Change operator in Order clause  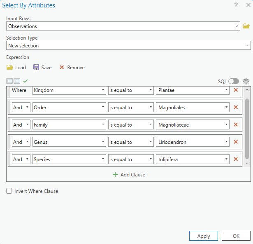(131, 107)
